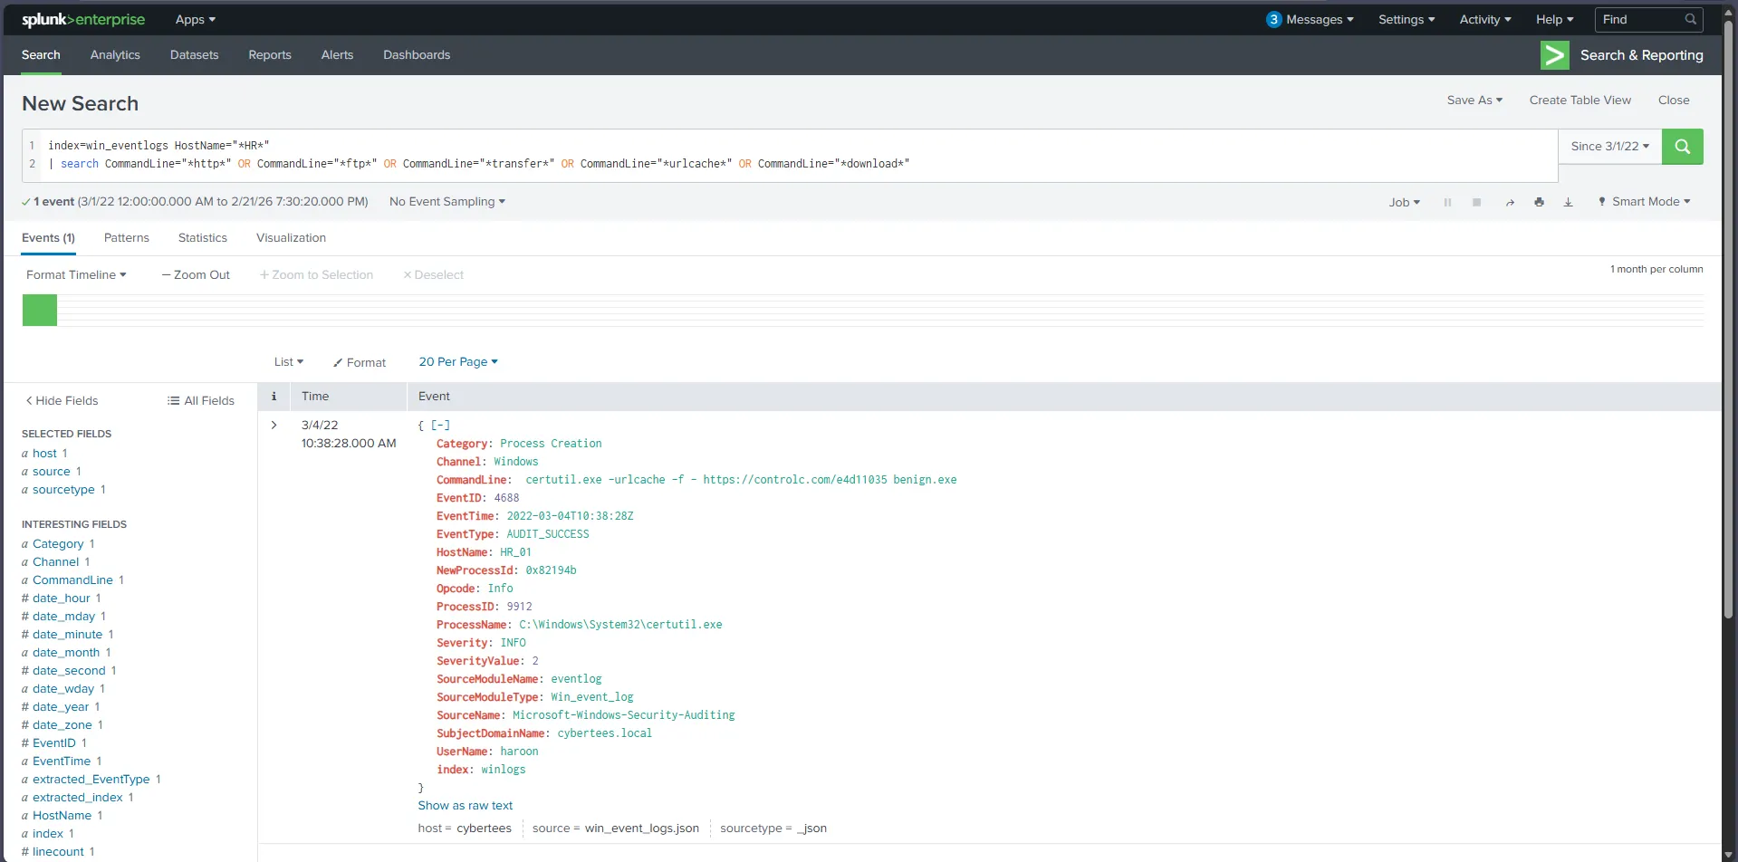The image size is (1738, 862).
Task: Pause the running search job
Action: [x=1447, y=202]
